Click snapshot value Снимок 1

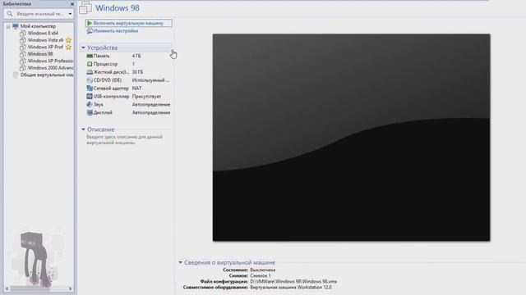click(261, 275)
